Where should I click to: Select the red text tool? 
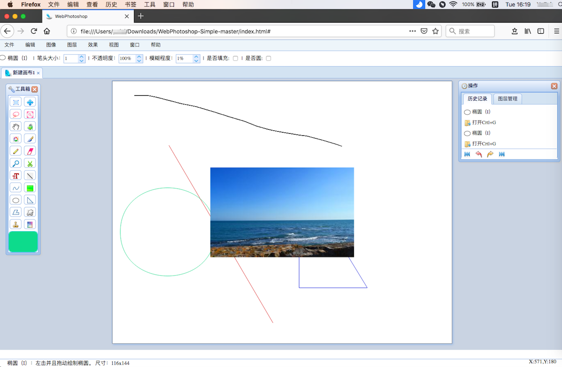click(16, 176)
